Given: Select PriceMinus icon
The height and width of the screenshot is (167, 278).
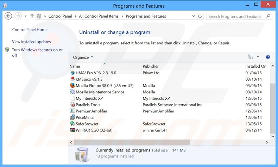Looking at the screenshot, I should point(72,117).
